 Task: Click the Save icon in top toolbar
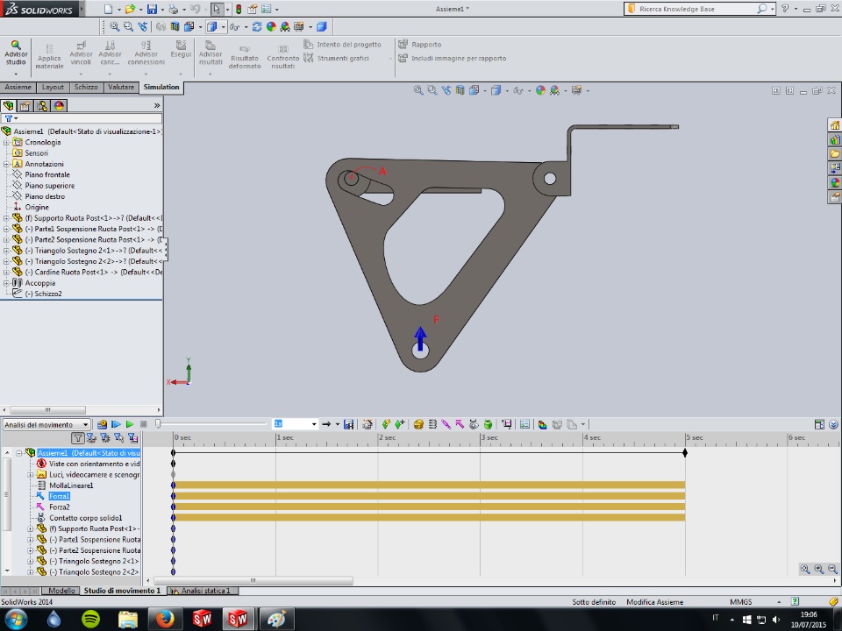click(152, 9)
